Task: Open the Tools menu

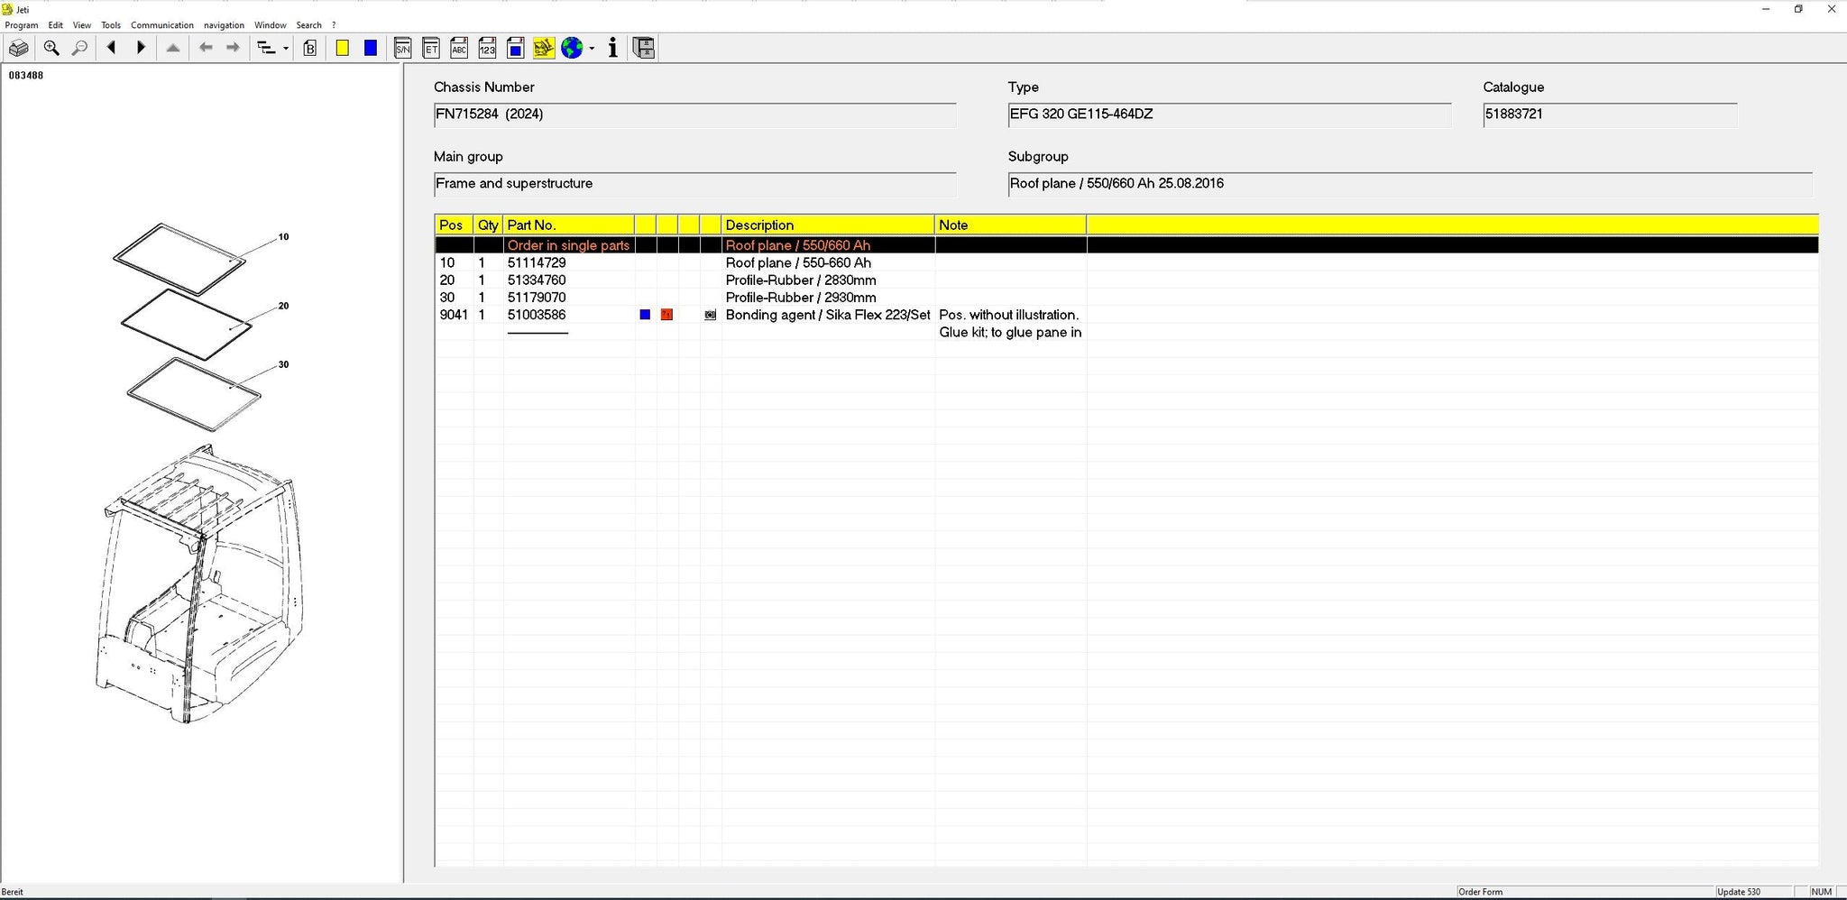Action: [x=110, y=25]
